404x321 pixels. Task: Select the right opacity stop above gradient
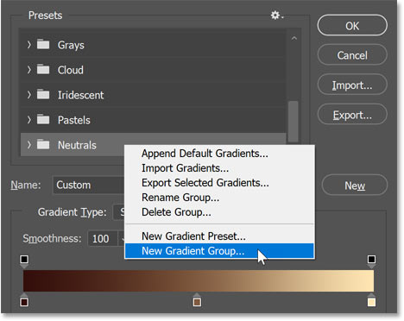click(x=371, y=261)
